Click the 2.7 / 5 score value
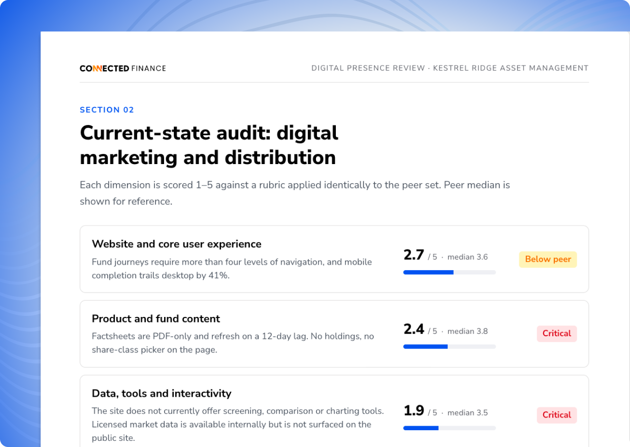This screenshot has width=630, height=447. click(420, 255)
